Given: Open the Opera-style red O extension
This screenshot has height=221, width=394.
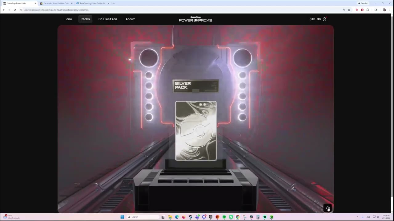Looking at the screenshot, I should click(x=362, y=10).
